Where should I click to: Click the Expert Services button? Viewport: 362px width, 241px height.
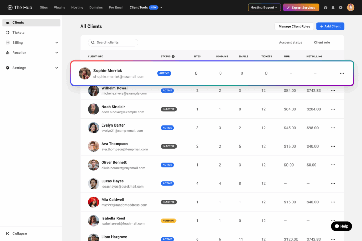point(301,7)
